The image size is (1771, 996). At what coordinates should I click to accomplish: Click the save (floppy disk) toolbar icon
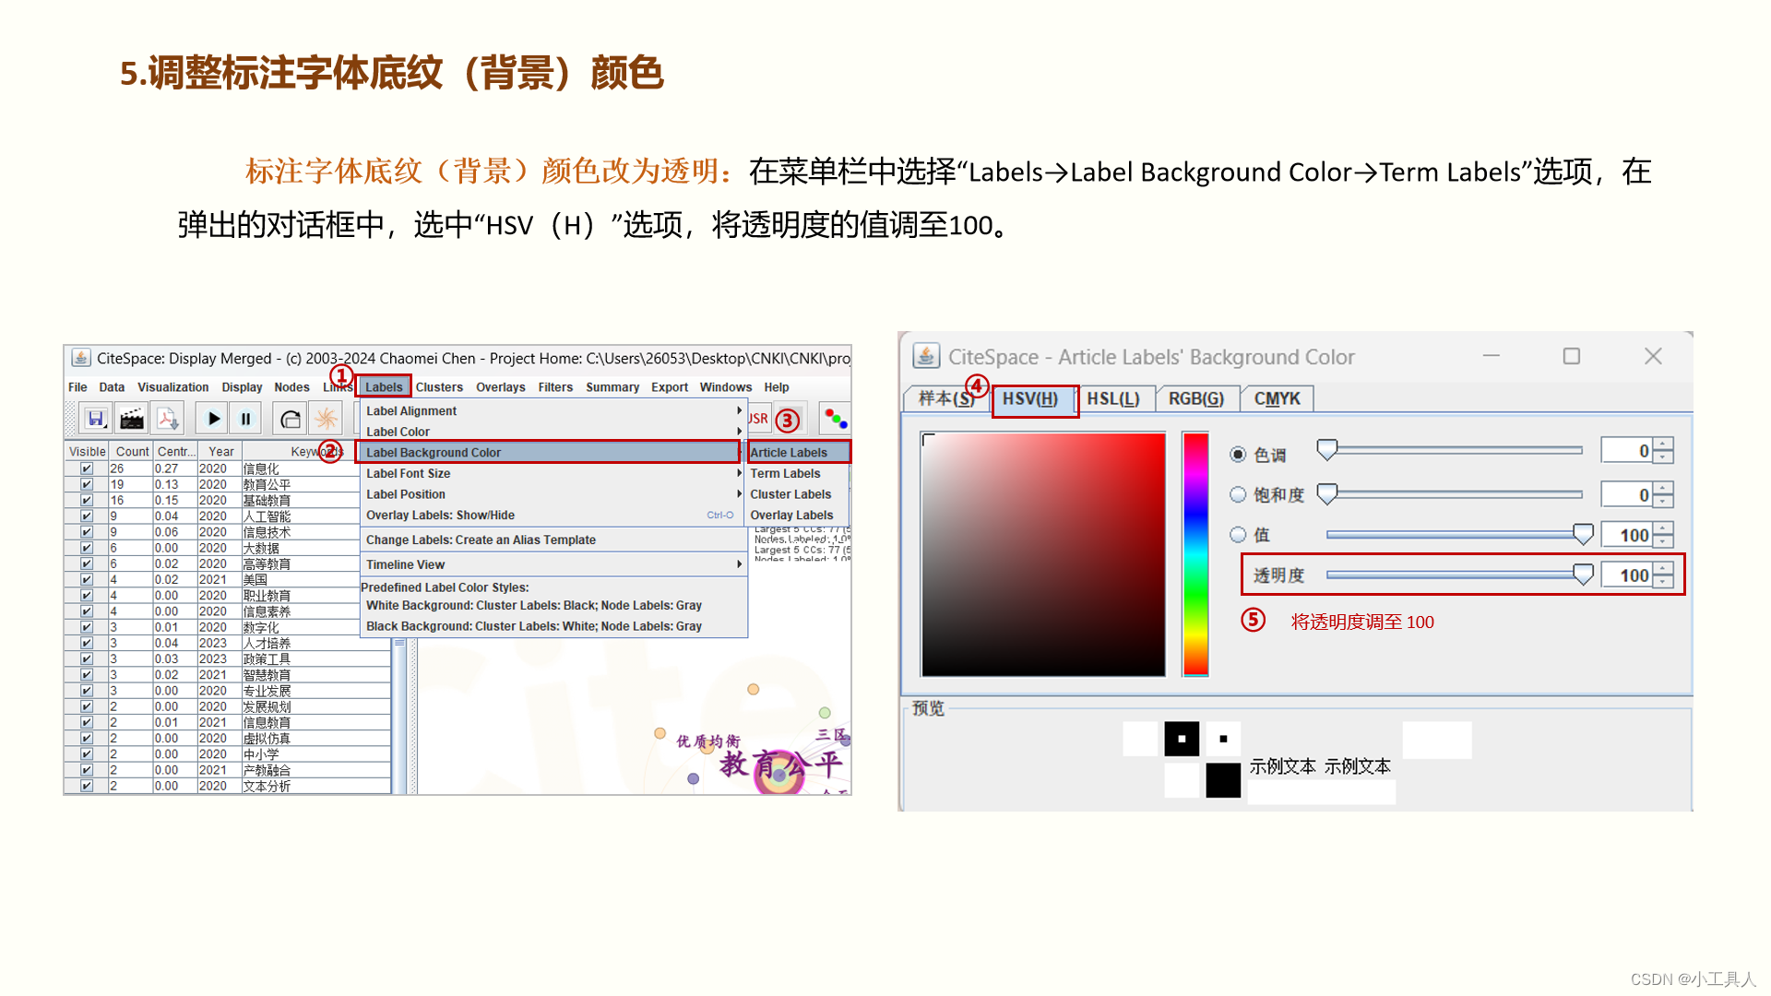pos(95,420)
